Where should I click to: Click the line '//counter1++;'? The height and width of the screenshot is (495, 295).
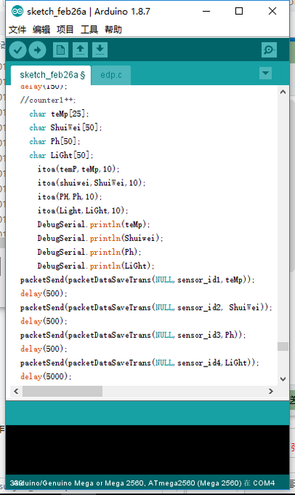click(x=48, y=100)
